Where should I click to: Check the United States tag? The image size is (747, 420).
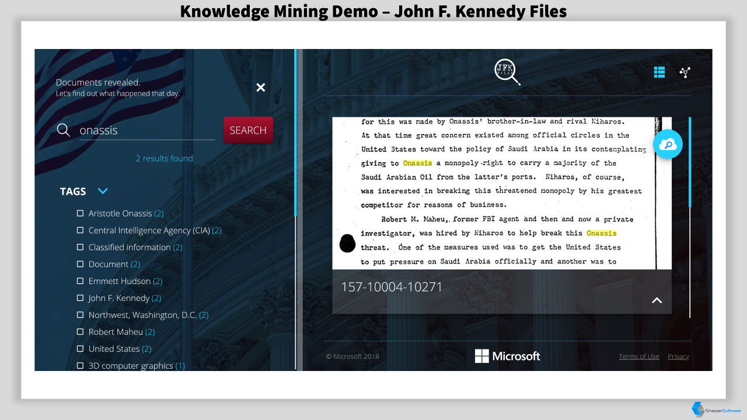(81, 349)
